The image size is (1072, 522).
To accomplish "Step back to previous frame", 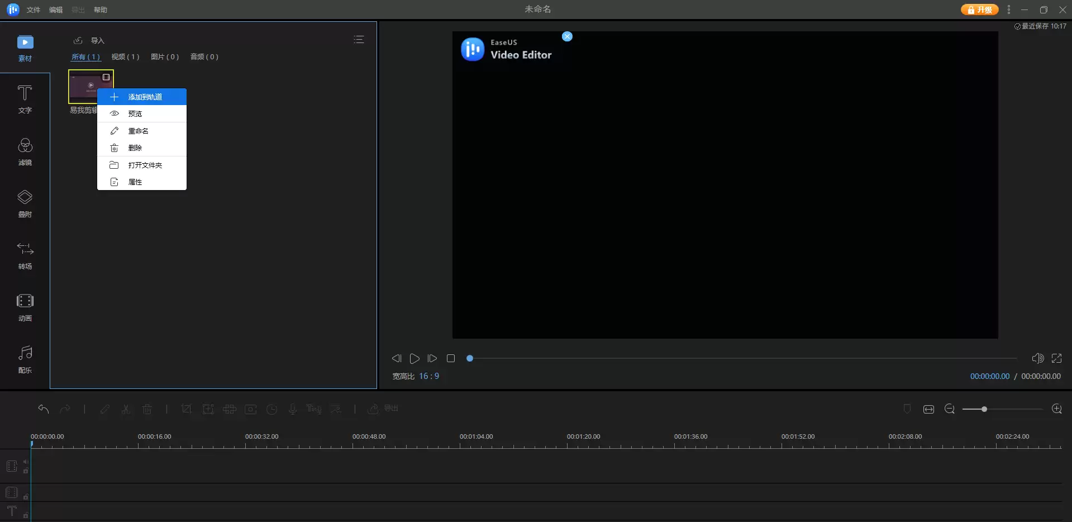I will 397,358.
